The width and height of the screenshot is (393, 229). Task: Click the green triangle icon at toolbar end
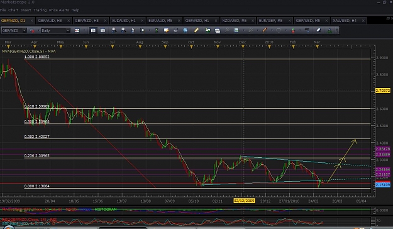[x=329, y=31]
